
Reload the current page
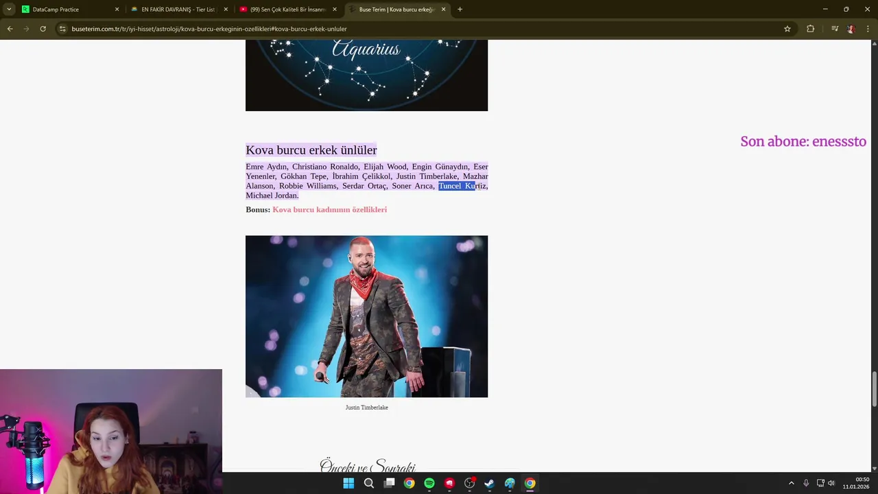[43, 29]
